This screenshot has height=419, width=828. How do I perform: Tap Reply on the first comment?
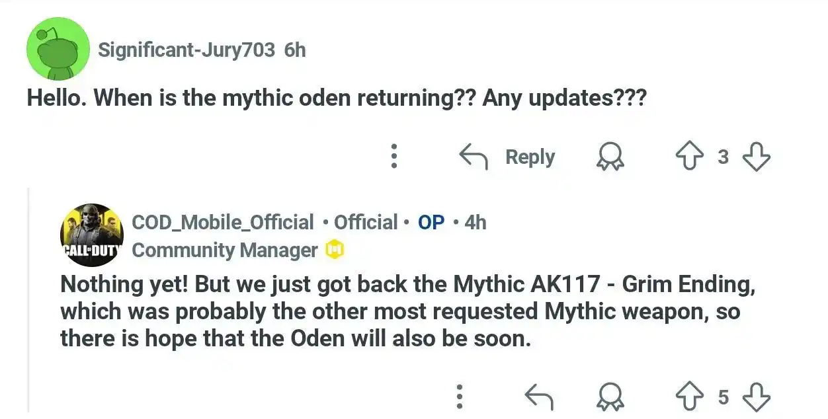pos(530,157)
